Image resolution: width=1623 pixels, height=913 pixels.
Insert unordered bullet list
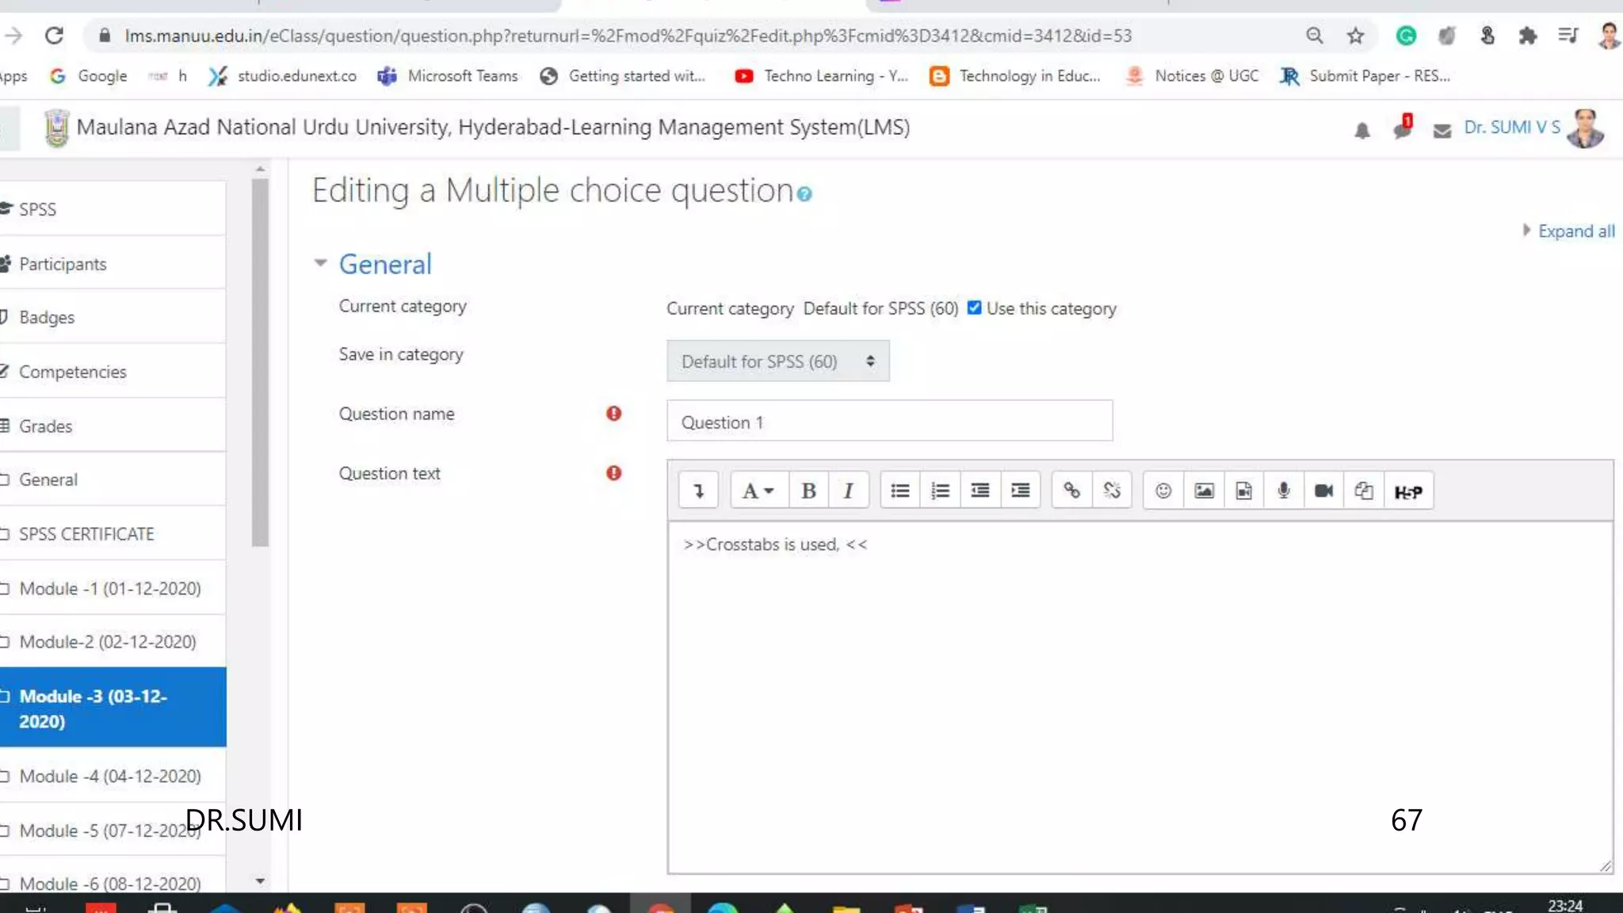899,491
